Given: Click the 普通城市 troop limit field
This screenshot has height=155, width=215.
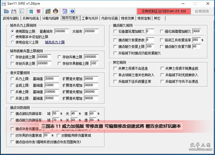Looking at the screenshot, I should [x=62, y=31].
